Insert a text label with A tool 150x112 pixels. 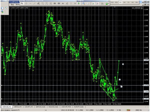click(x=75, y=3)
